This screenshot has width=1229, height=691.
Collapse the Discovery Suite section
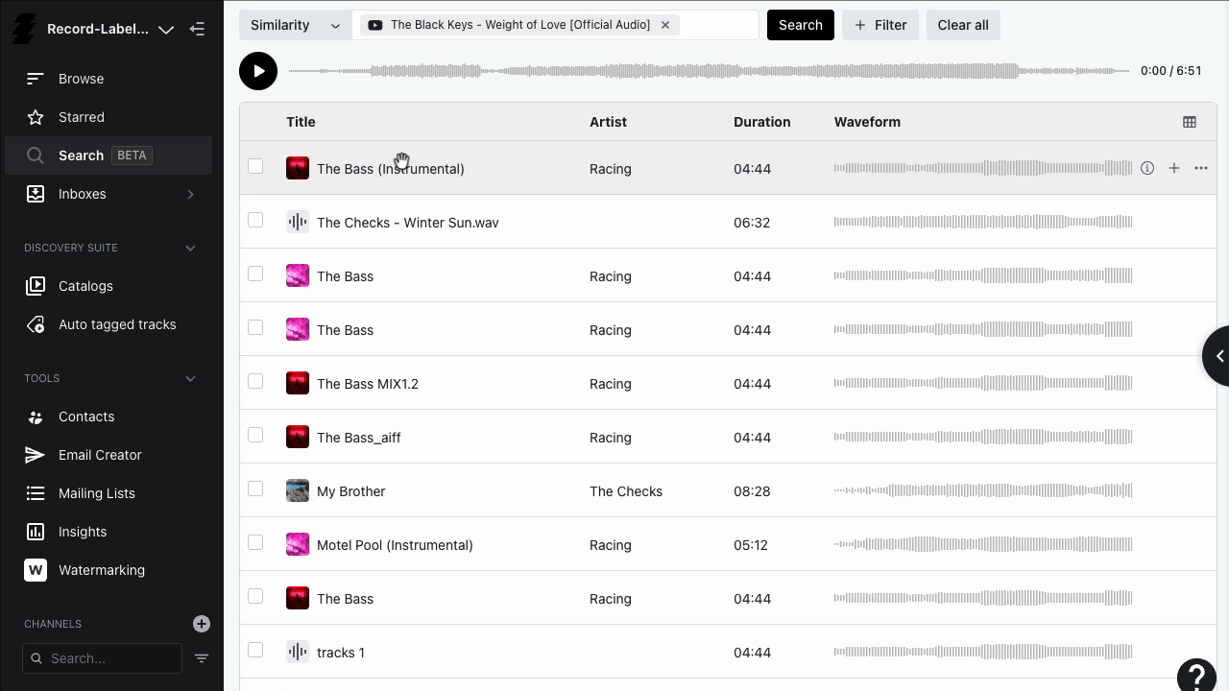(190, 248)
